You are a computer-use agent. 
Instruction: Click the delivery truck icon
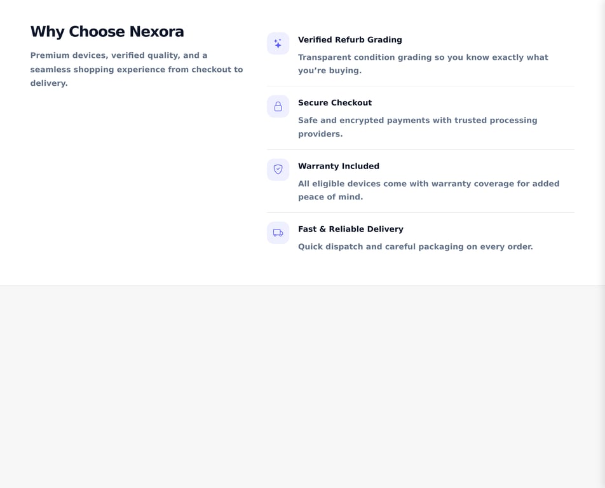pos(278,233)
